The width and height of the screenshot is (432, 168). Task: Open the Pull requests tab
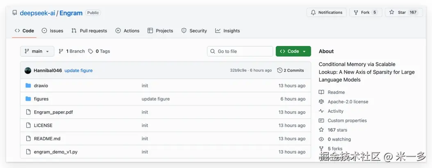[89, 31]
